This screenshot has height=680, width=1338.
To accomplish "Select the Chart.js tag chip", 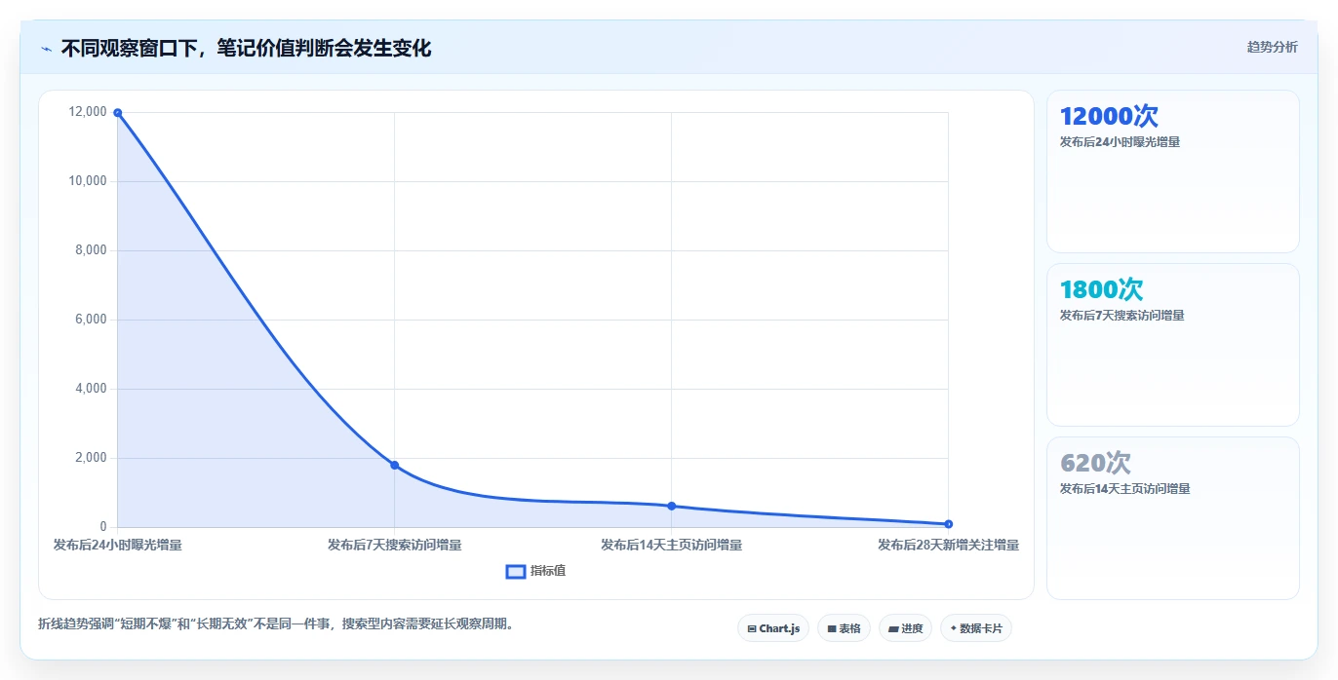I will (772, 628).
